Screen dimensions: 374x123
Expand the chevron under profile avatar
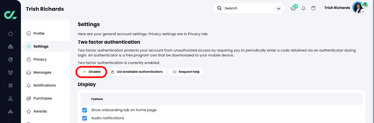[x=363, y=11]
